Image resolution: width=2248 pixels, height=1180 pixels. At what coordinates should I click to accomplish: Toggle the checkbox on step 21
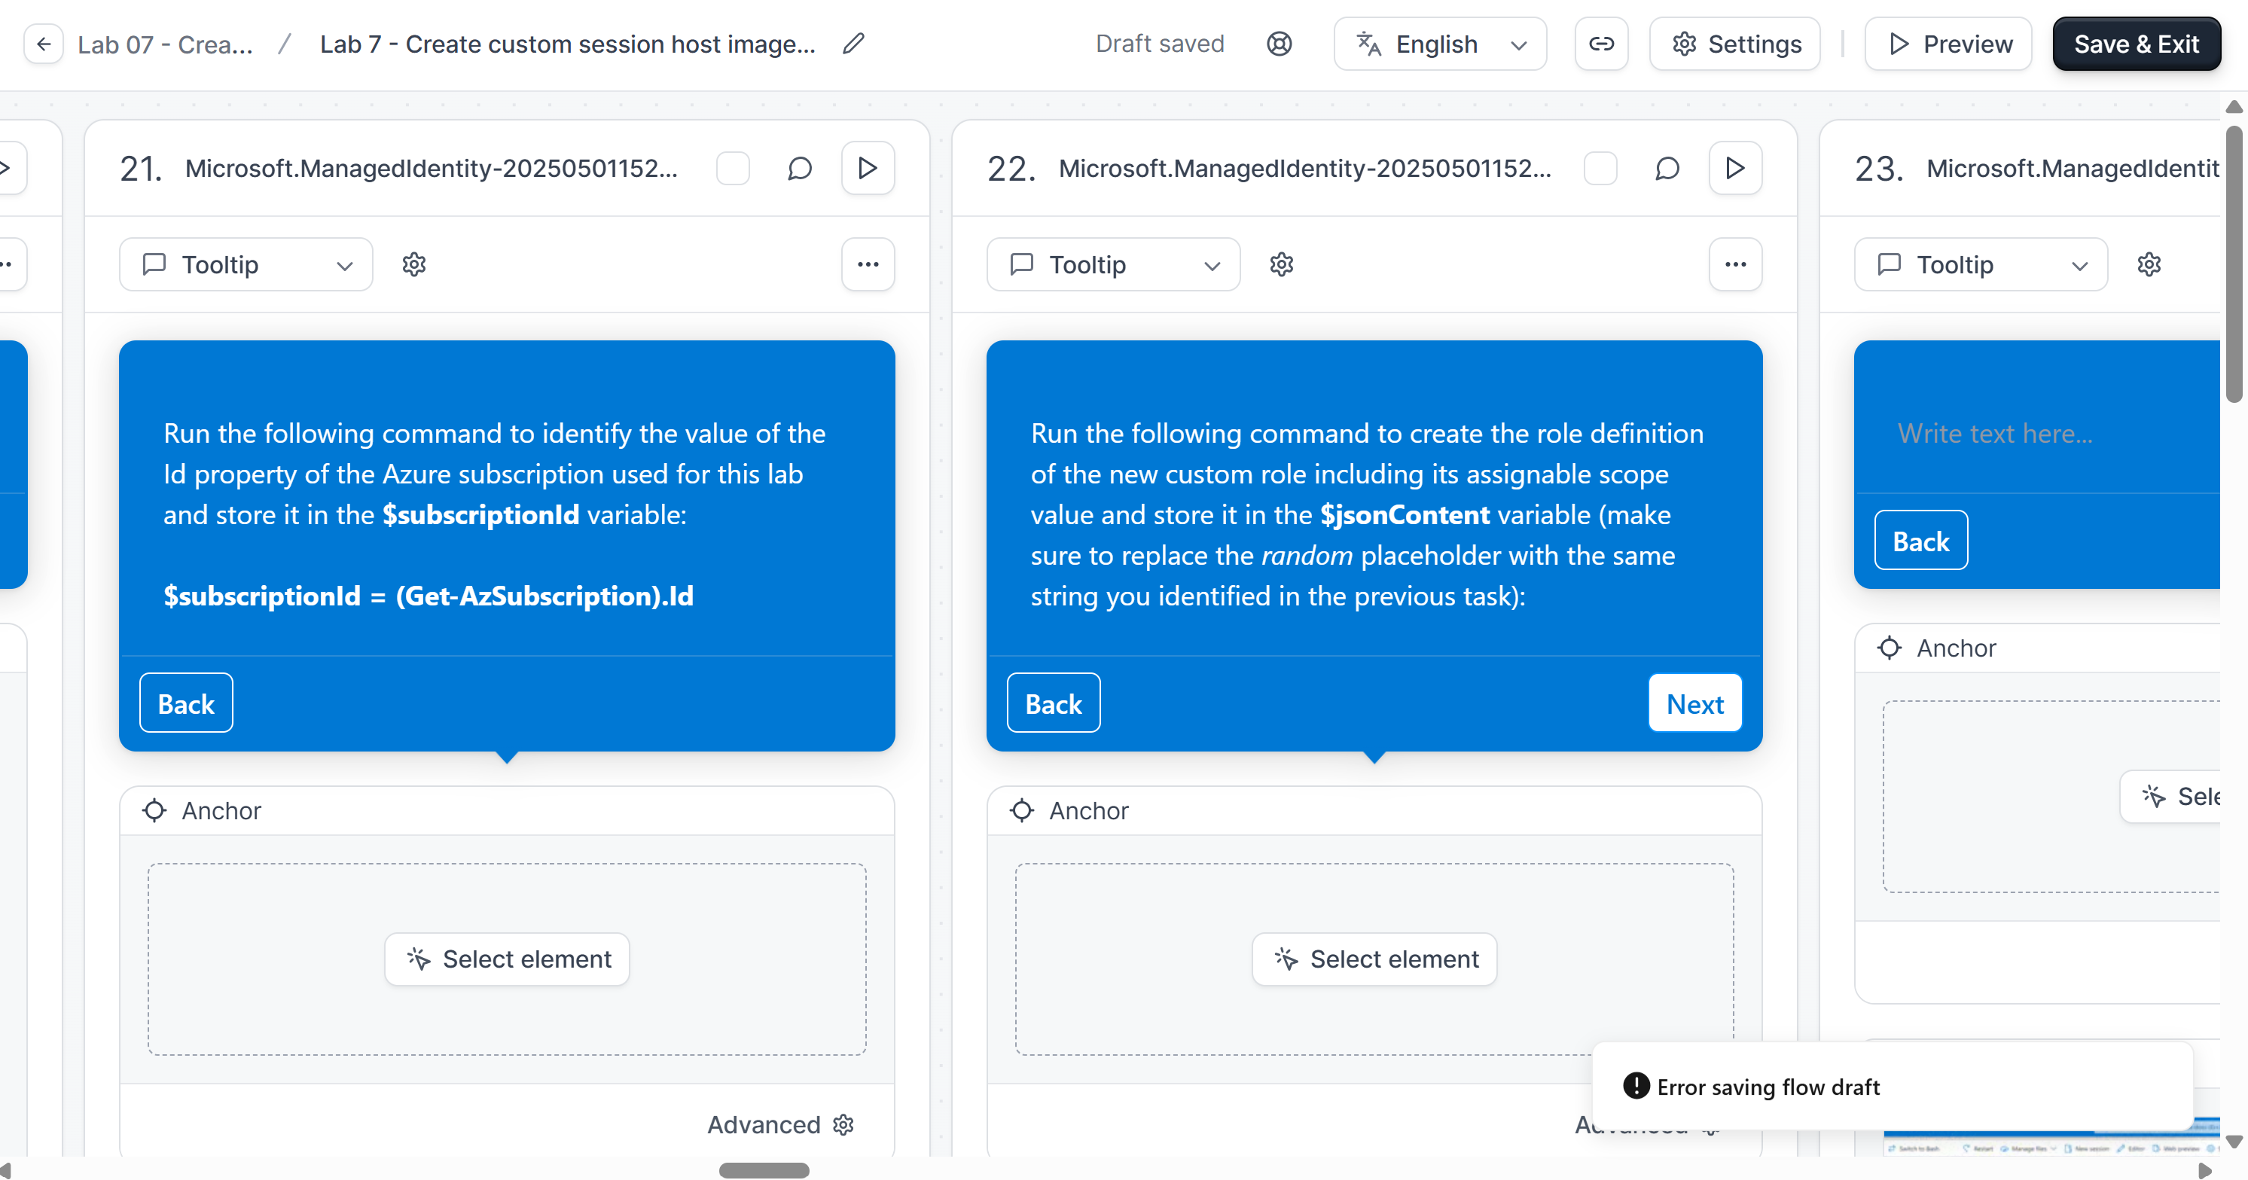(x=733, y=168)
